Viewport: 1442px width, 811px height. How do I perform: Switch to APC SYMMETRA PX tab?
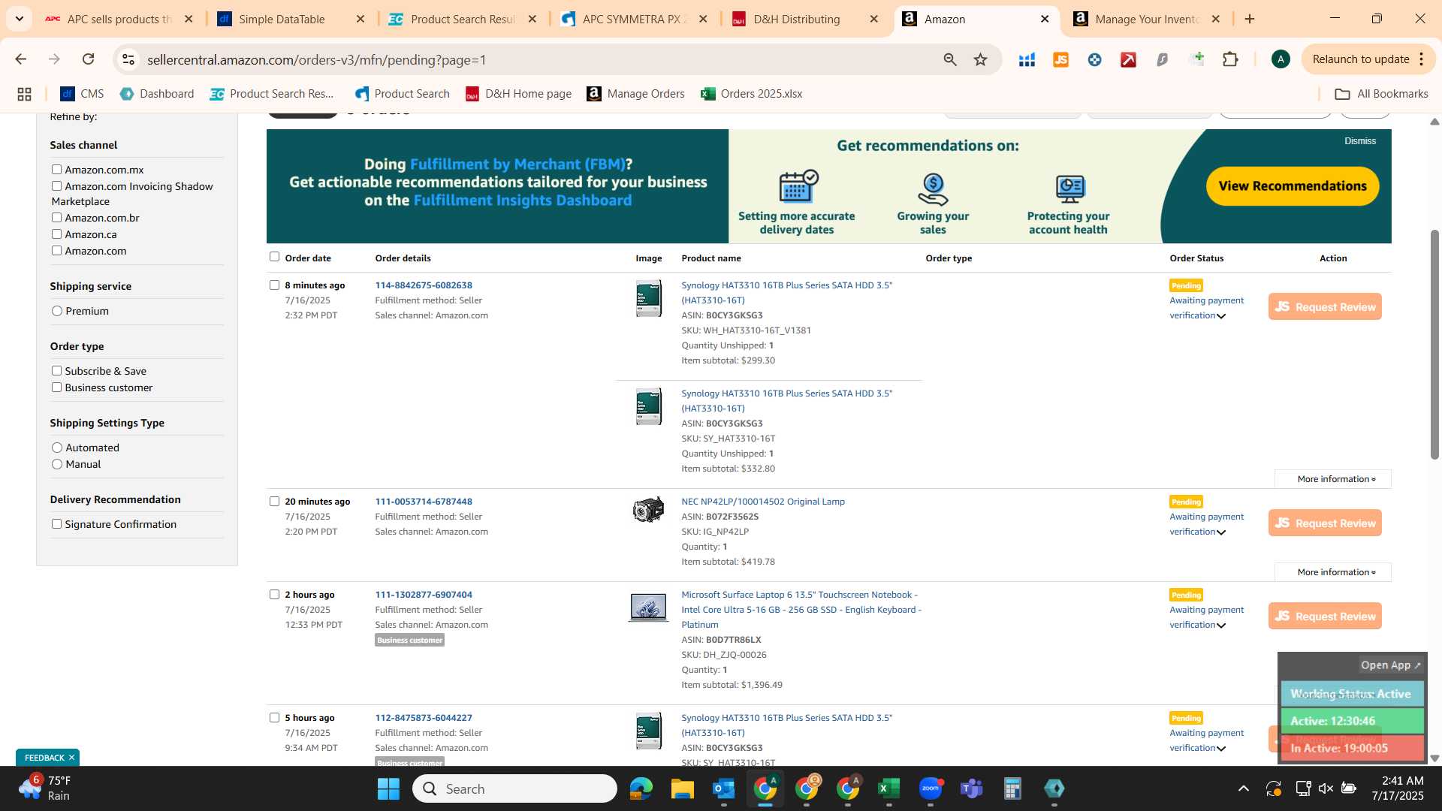tap(635, 19)
